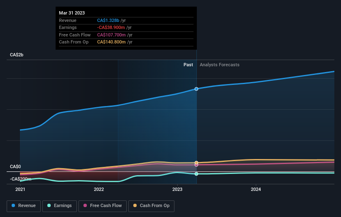This screenshot has height=217, width=341.
Task: Click the pink Free Cash Flow data point
Action: [196, 165]
